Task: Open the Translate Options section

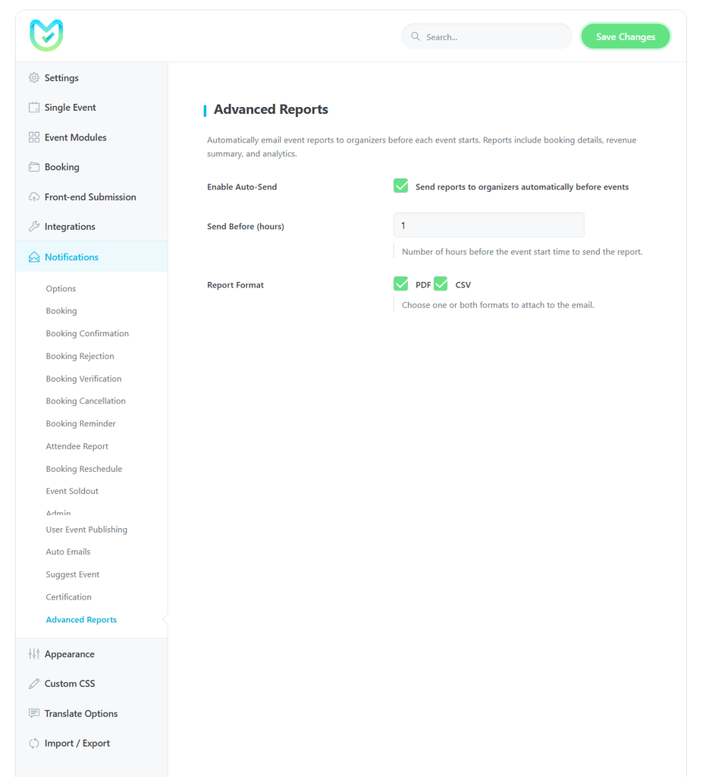Action: pyautogui.click(x=92, y=713)
